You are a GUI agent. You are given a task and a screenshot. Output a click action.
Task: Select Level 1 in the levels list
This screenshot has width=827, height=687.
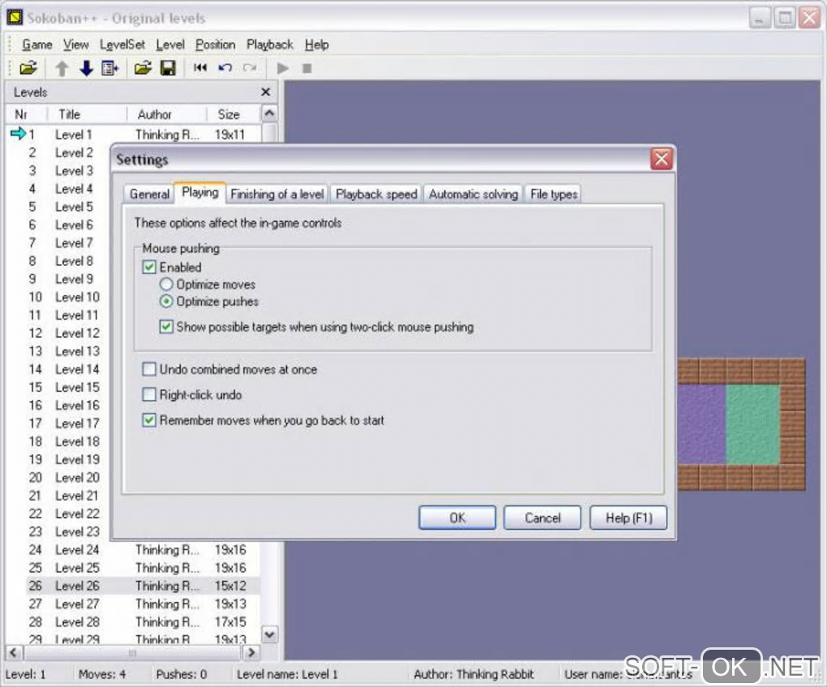coord(74,134)
